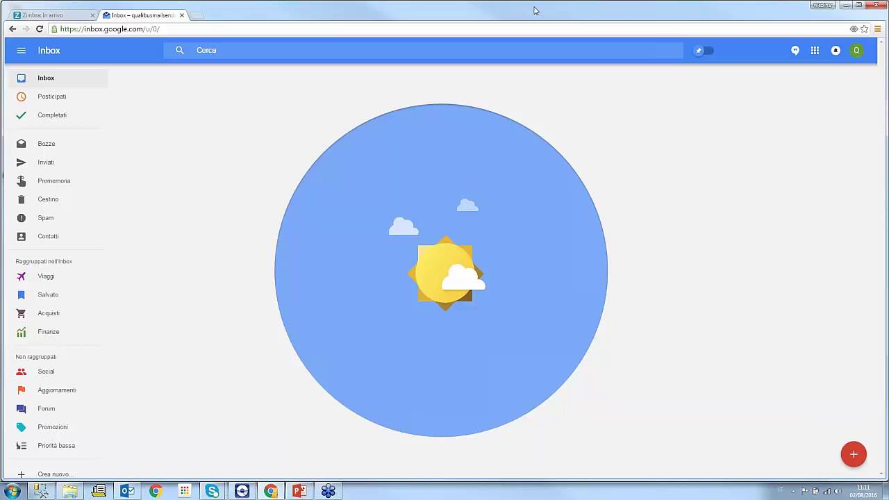Open Outlook from the taskbar
The image size is (889, 500).
point(127,491)
